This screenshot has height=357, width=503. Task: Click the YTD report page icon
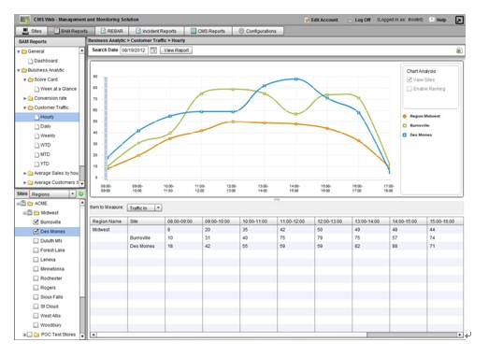[36, 164]
